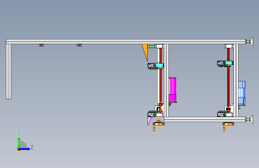Select the cyan slider block on right screw
Screen dimensions: 259x168
(229, 63)
